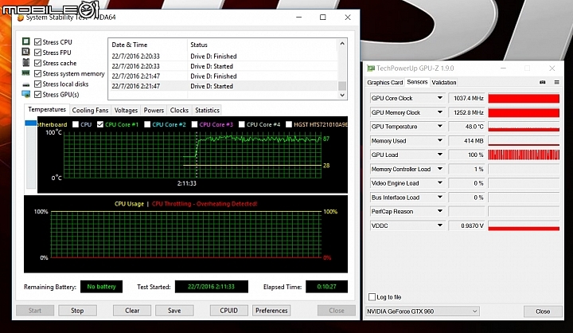Click the 48.0 °C GPU Temperature value
The height and width of the screenshot is (333, 573).
466,127
